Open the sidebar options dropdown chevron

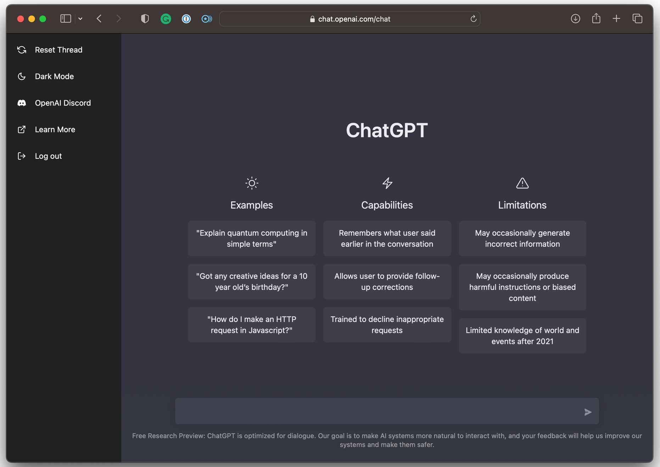click(80, 19)
